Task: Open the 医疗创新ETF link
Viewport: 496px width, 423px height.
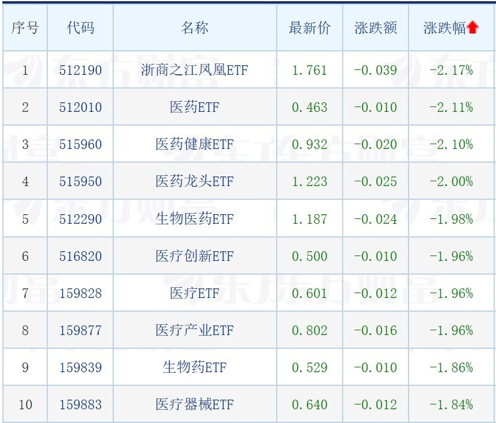Action: click(195, 256)
